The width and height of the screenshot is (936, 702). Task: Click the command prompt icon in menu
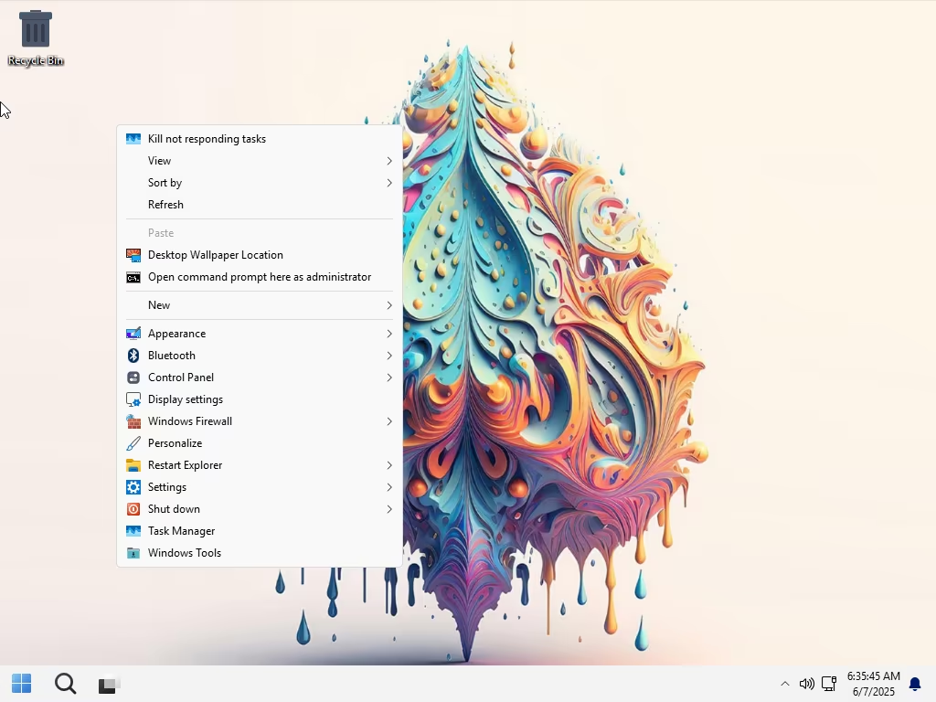pyautogui.click(x=133, y=277)
